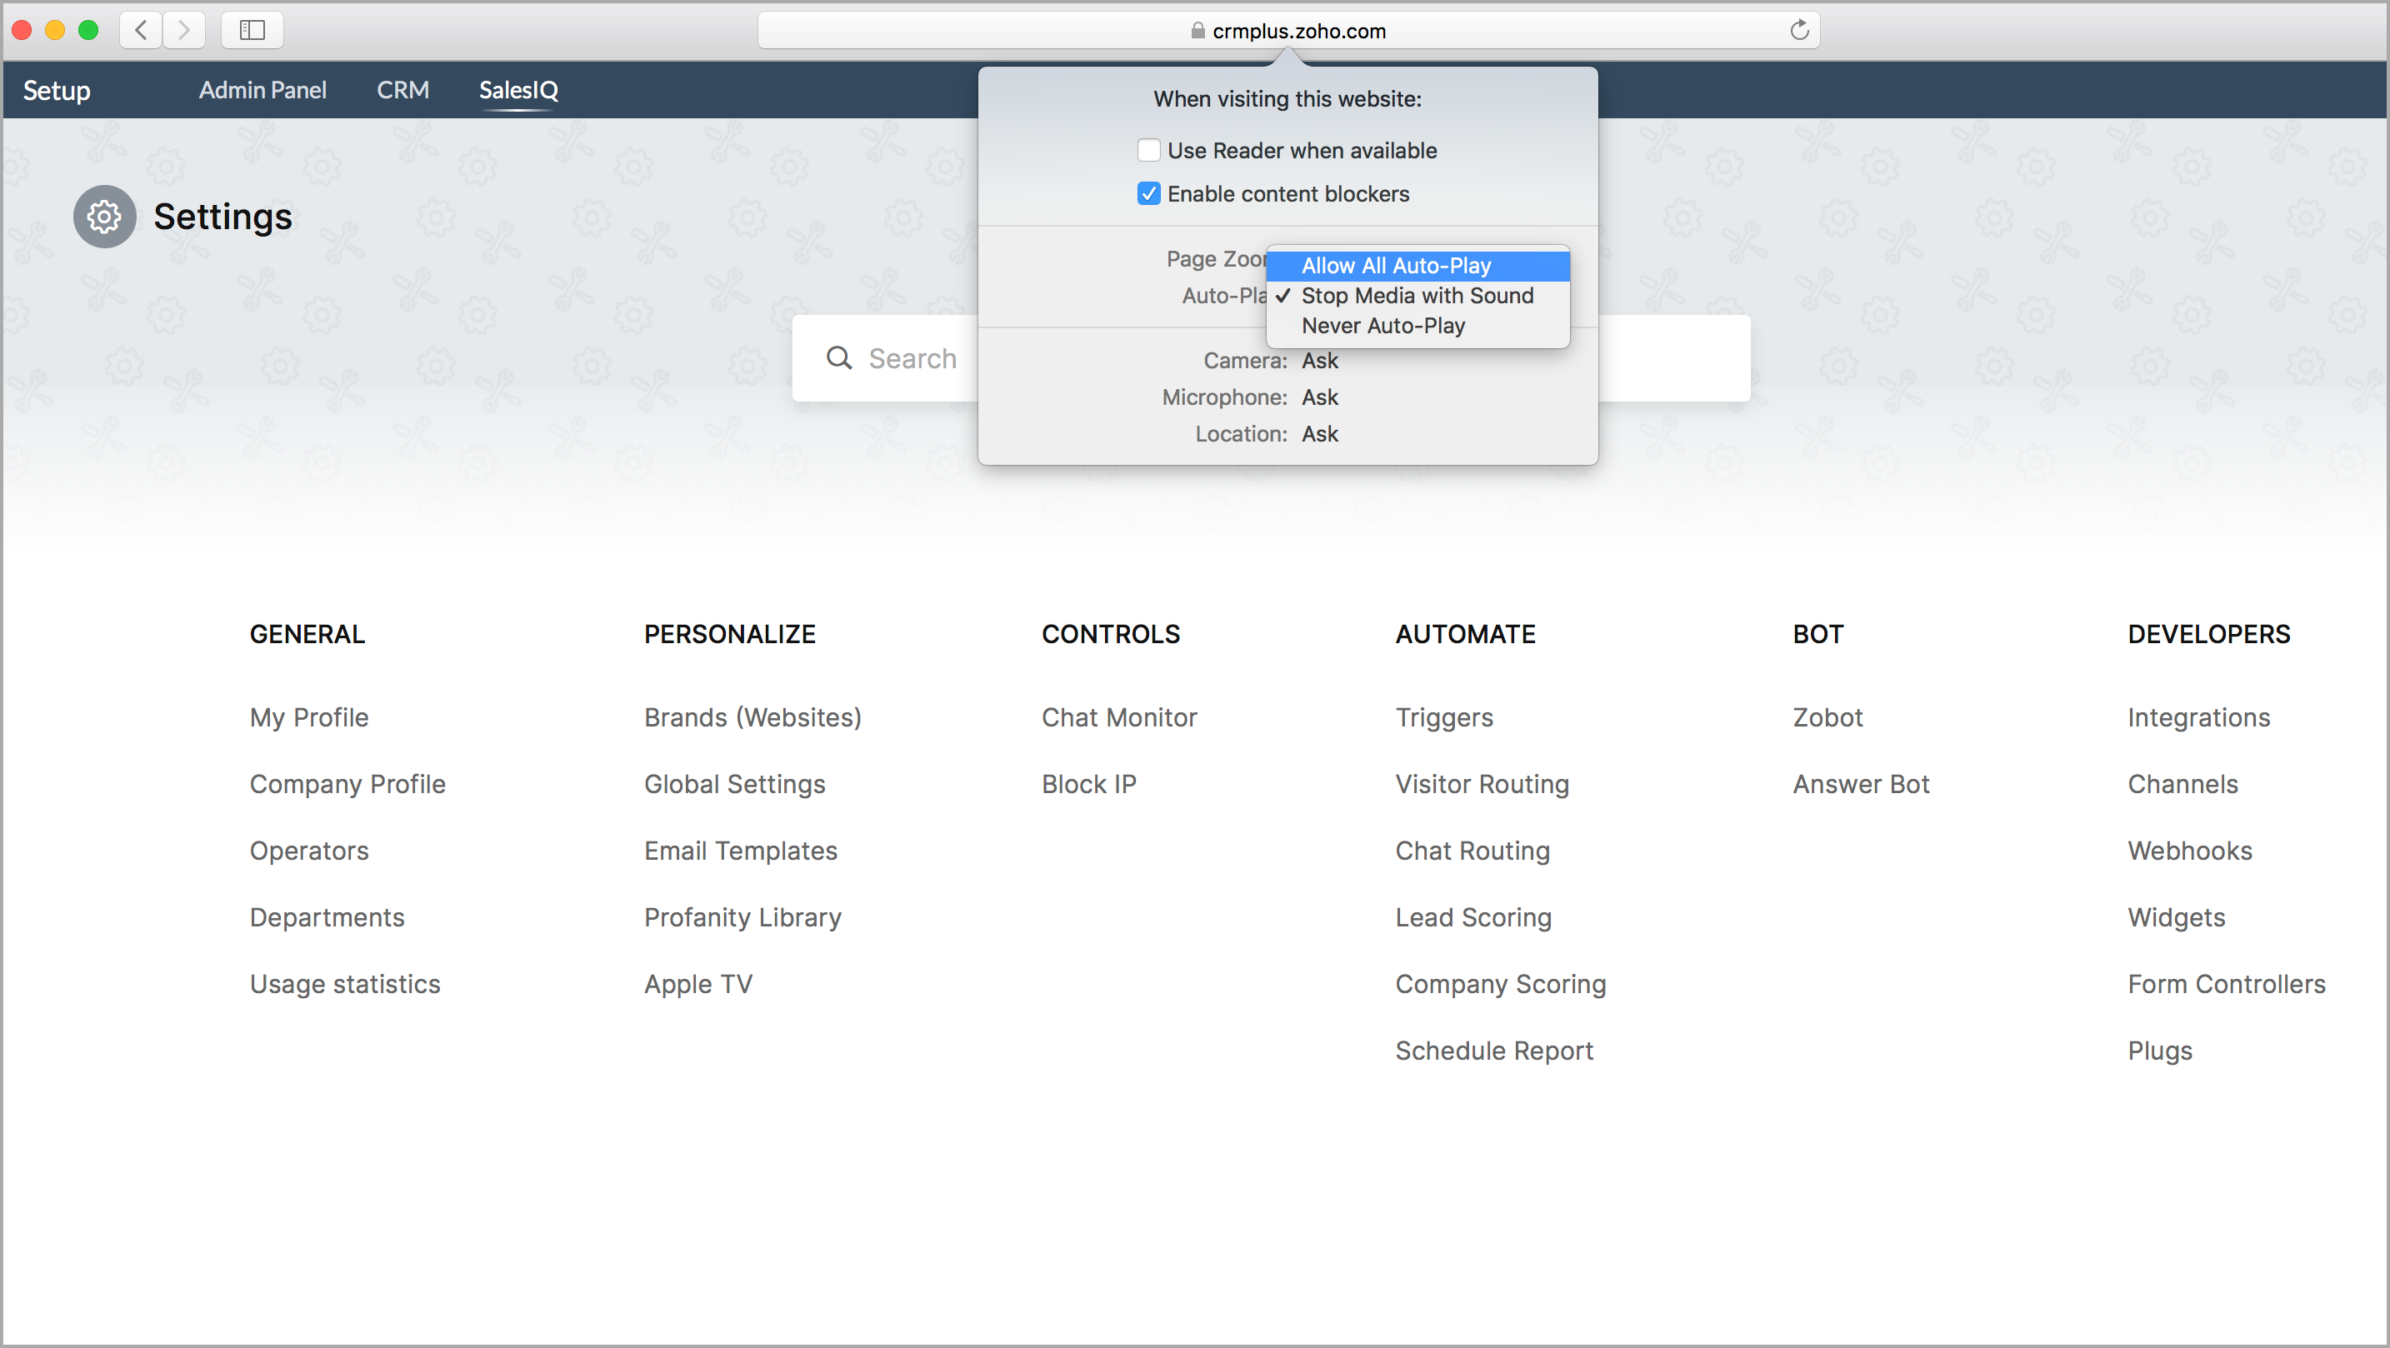The width and height of the screenshot is (2390, 1348).
Task: Go to Visitor Routing settings
Action: coord(1482,784)
